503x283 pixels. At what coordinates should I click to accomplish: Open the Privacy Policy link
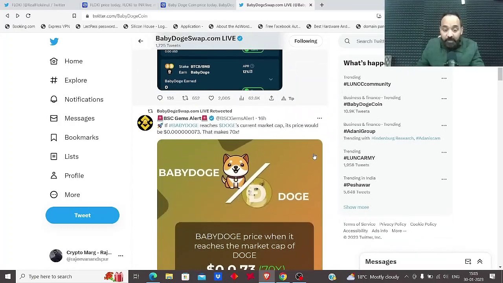(393, 224)
